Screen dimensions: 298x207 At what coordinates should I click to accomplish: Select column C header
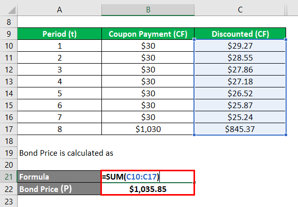click(240, 9)
